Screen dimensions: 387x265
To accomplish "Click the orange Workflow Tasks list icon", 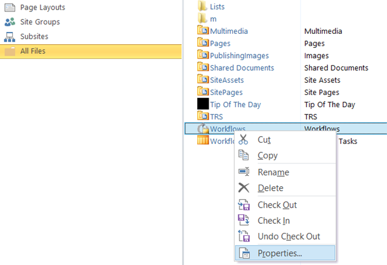I will click(x=203, y=140).
